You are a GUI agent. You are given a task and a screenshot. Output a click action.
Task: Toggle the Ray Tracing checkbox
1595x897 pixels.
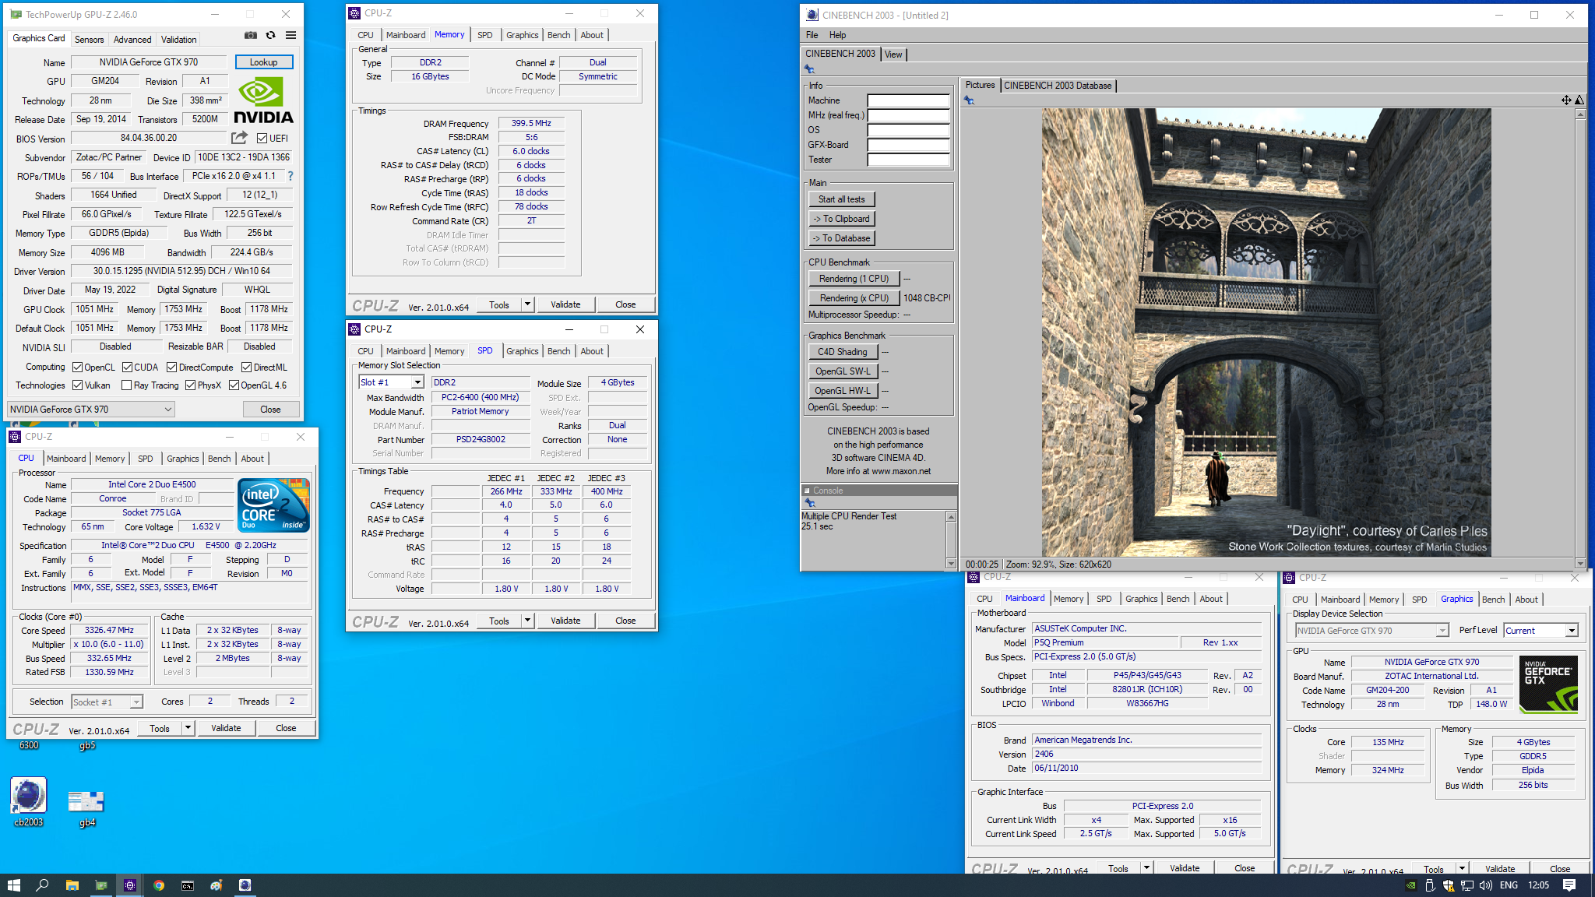pos(127,385)
